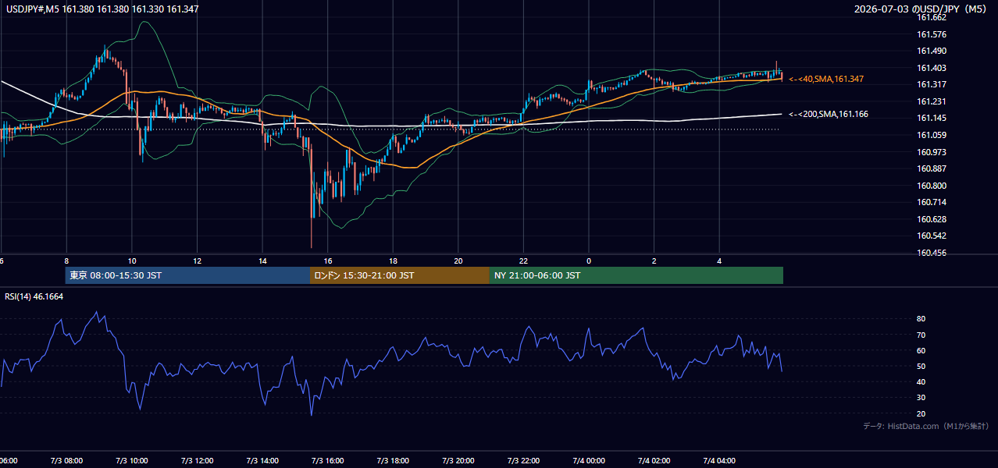
Task: Click the 161.490 price axis label
Action: click(932, 51)
